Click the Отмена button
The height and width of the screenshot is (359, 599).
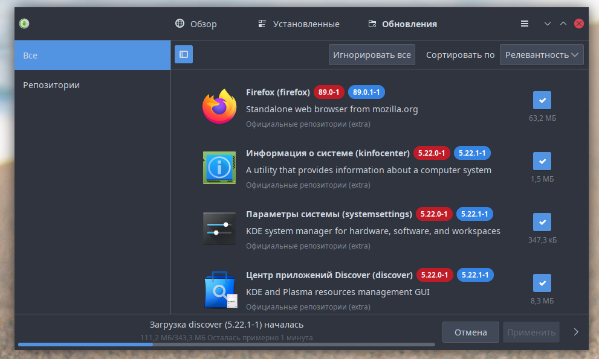(471, 332)
